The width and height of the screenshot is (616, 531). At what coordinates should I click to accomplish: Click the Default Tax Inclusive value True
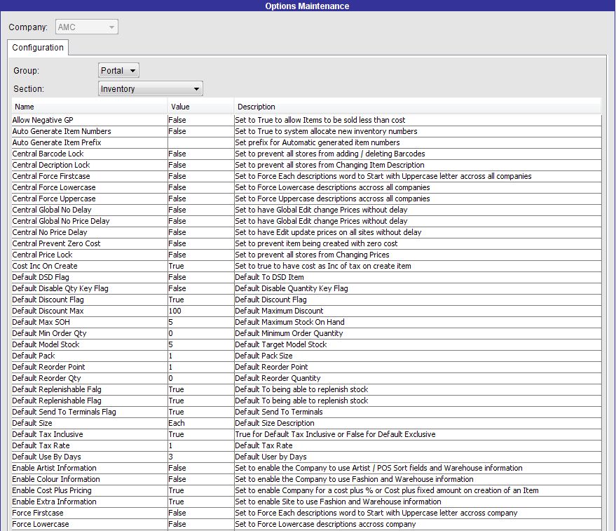coord(200,434)
